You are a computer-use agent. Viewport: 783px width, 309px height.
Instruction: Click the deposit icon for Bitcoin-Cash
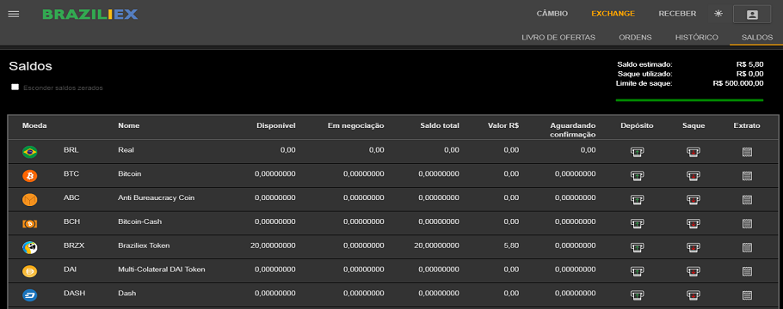(x=637, y=223)
